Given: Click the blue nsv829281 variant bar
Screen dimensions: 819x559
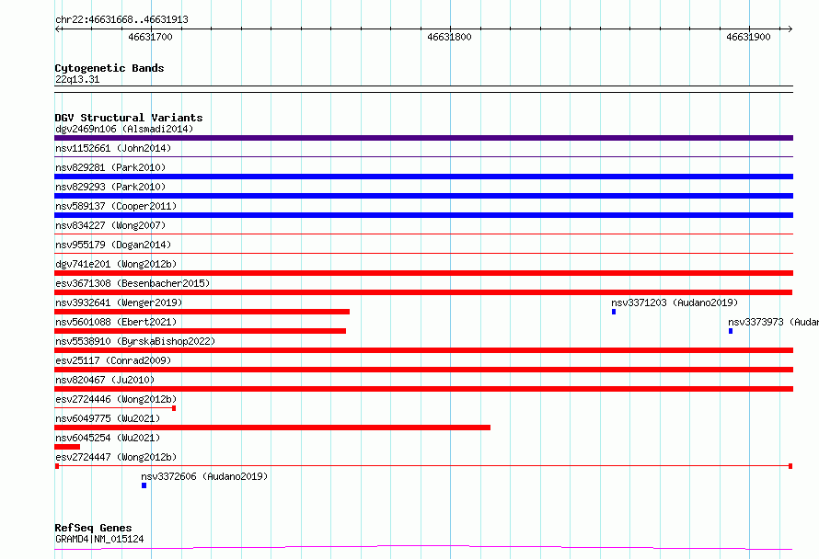Looking at the screenshot, I should pyautogui.click(x=423, y=177).
